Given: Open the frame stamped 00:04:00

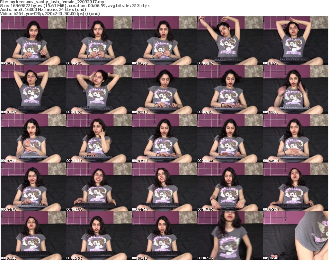Looking at the screenshot, I should click(296, 138).
